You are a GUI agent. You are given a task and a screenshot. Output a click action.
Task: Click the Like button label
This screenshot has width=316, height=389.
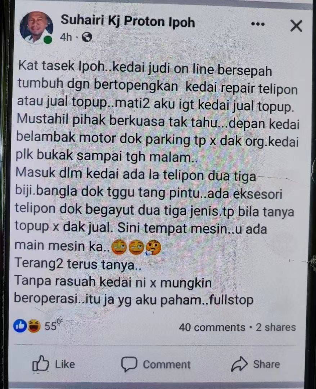(x=65, y=364)
